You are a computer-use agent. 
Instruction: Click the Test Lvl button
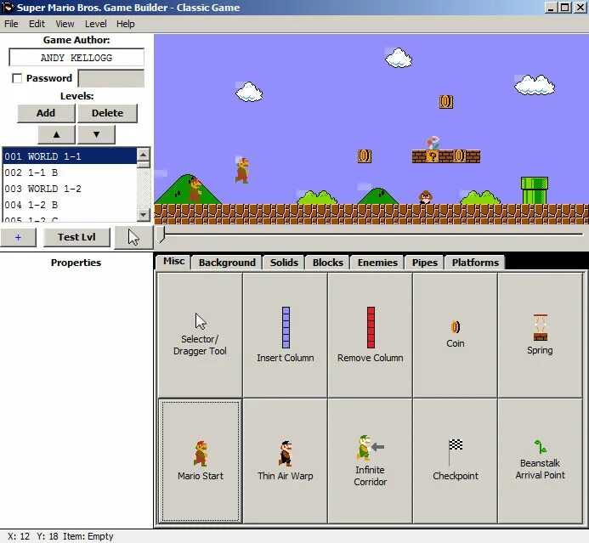76,237
